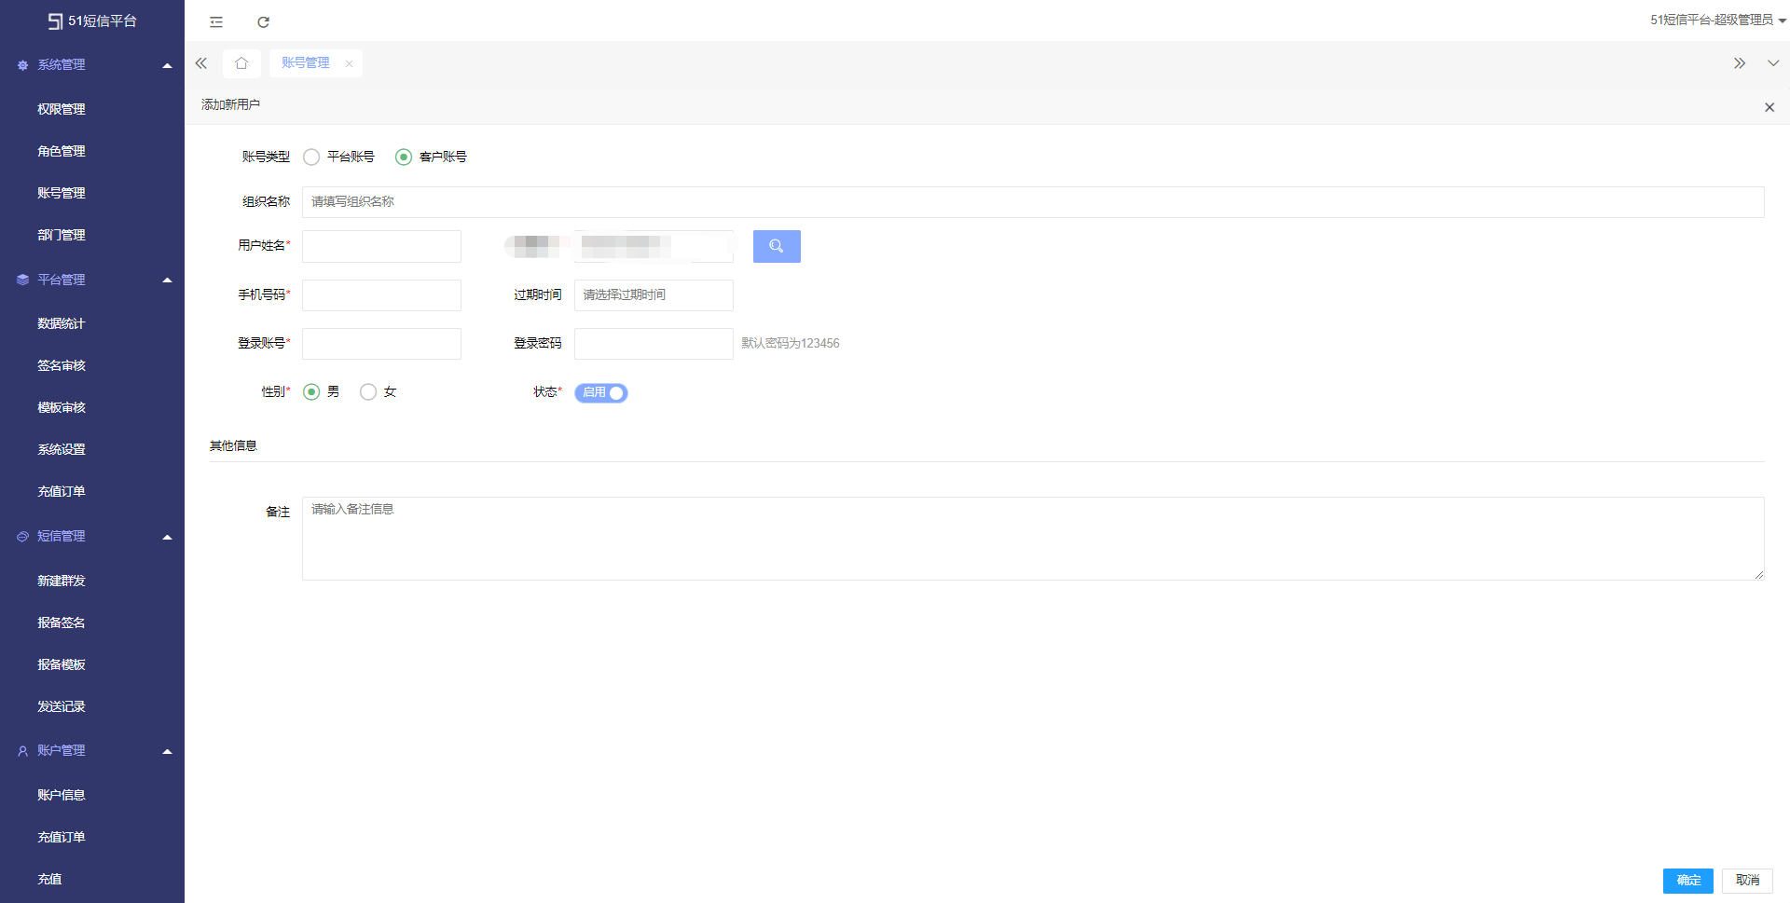This screenshot has height=903, width=1790.
Task: Toggle the sidebar collapse icon
Action: click(x=216, y=21)
